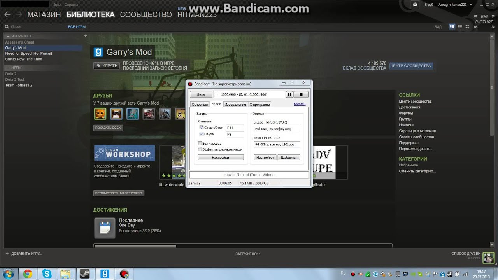Enable the Без курсора checkbox
Viewport: 498px width, 280px height.
point(200,143)
